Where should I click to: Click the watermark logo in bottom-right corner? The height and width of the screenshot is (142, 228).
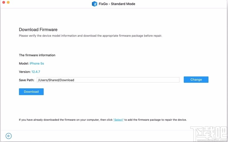point(208,132)
